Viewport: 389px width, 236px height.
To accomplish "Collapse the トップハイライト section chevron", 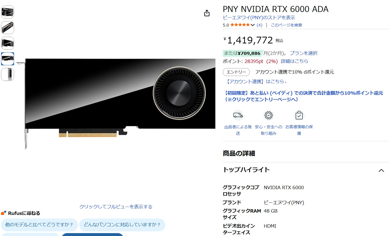I will tap(381, 170).
